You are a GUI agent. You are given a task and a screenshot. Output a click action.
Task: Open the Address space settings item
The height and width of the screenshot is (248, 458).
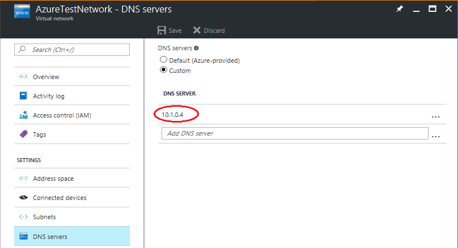[x=72, y=178]
